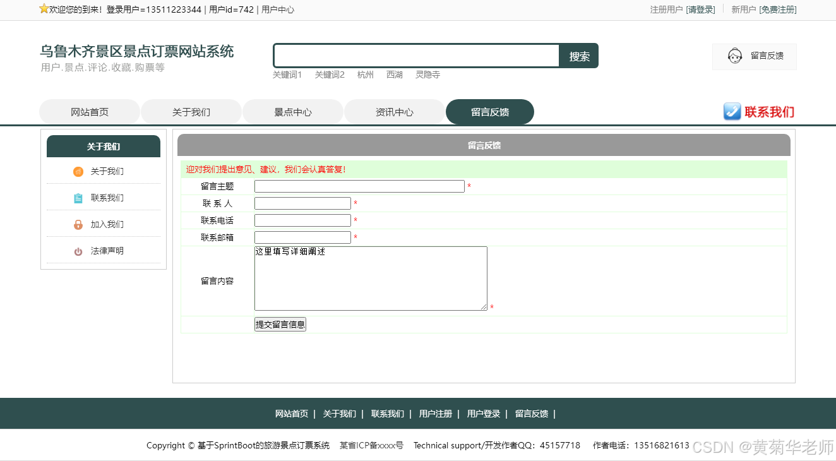Screen dimensions: 836x461
Task: Click the 搜索 search button
Action: point(579,56)
